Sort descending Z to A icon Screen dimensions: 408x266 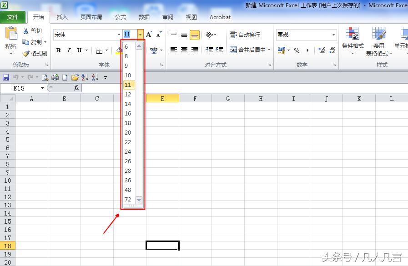coord(95,77)
